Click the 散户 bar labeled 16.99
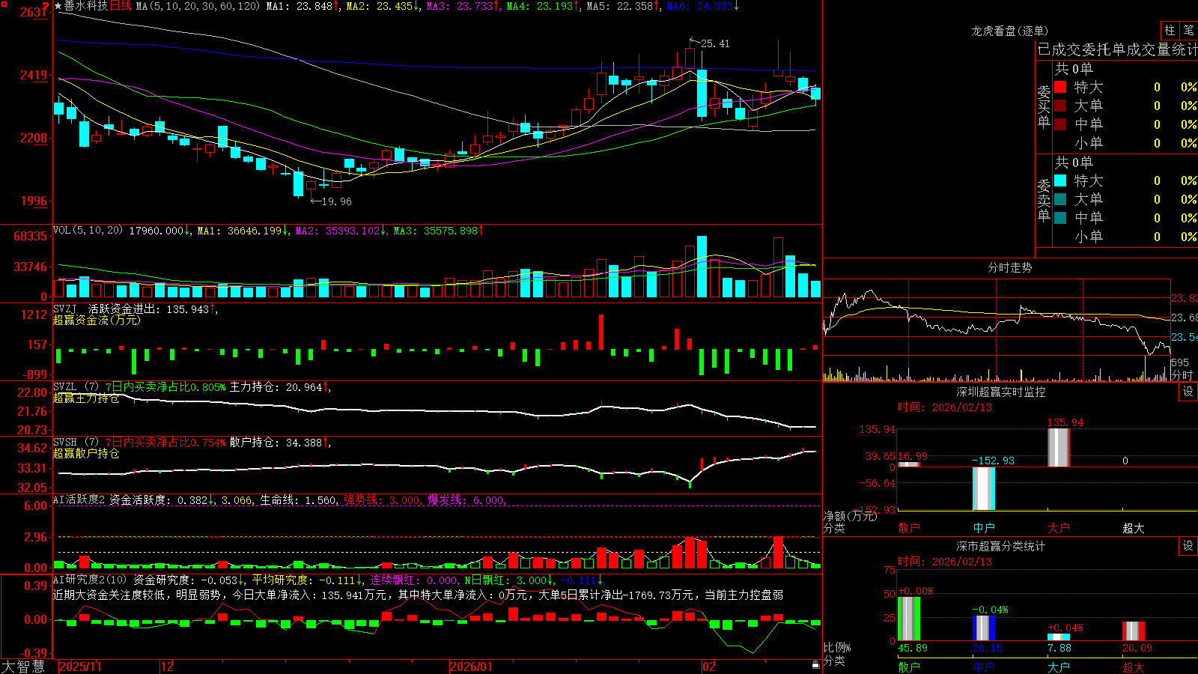The width and height of the screenshot is (1198, 674). click(909, 464)
